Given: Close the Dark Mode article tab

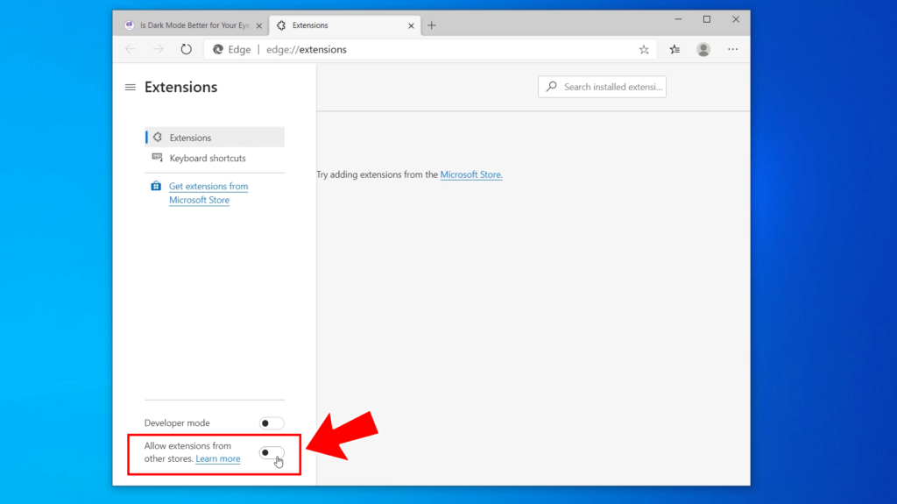Looking at the screenshot, I should pyautogui.click(x=259, y=25).
